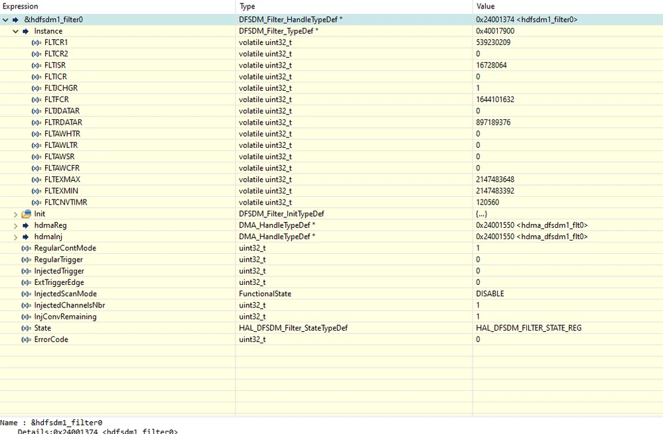Click the pointer icon beside hdmaInj
The height and width of the screenshot is (434, 663).
[x=26, y=237]
